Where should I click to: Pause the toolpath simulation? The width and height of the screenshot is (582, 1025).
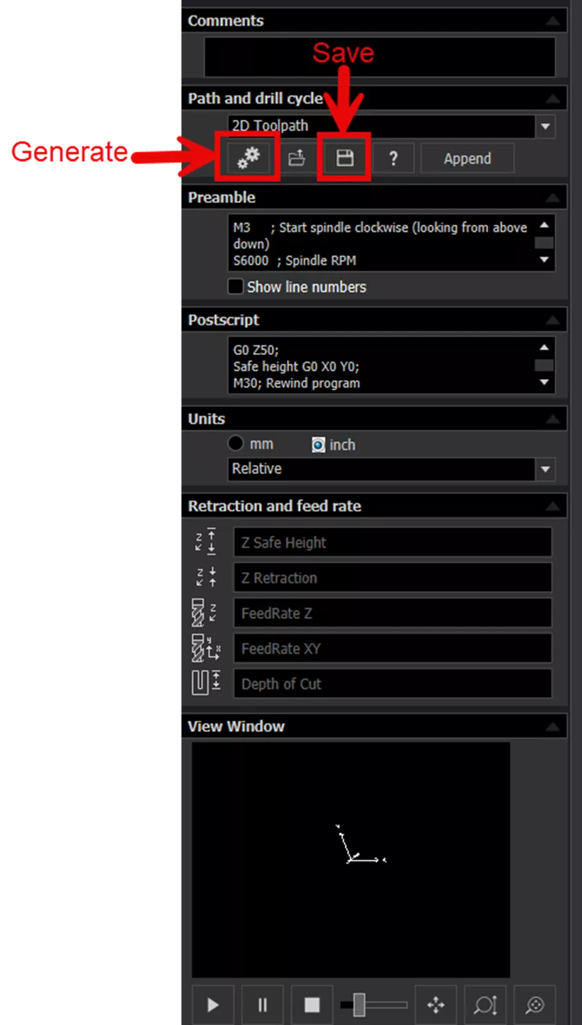[x=263, y=1005]
